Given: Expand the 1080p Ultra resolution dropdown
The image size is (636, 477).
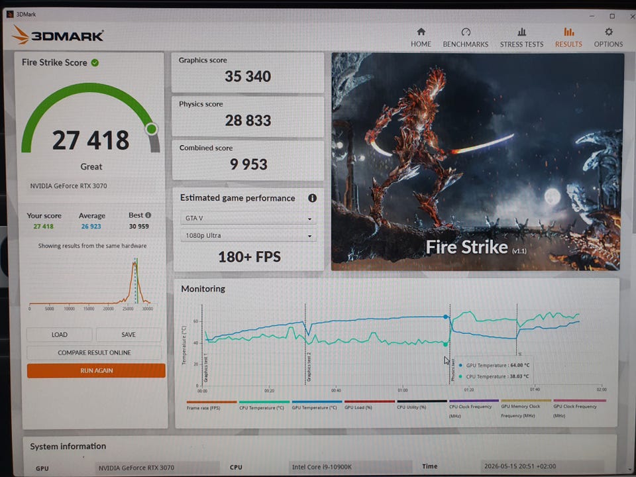Looking at the screenshot, I should (248, 235).
